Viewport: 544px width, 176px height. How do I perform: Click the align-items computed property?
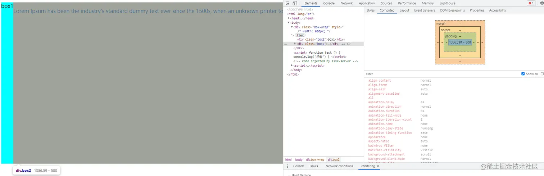tap(378, 85)
